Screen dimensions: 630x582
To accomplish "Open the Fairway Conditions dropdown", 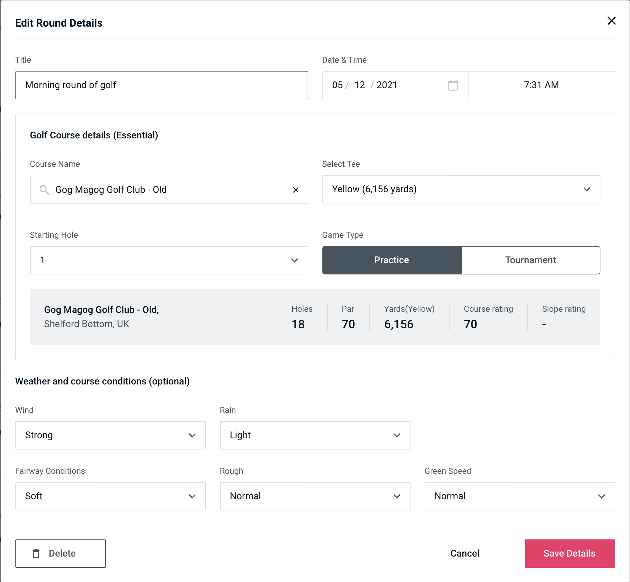I will click(x=110, y=496).
